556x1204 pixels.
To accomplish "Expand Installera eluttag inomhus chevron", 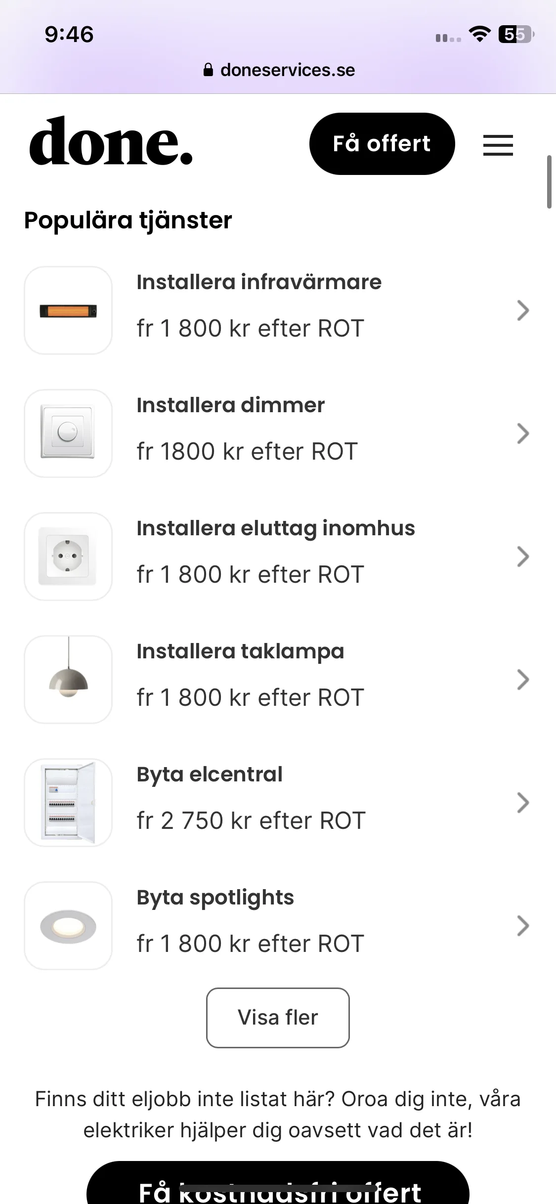I will pyautogui.click(x=523, y=557).
